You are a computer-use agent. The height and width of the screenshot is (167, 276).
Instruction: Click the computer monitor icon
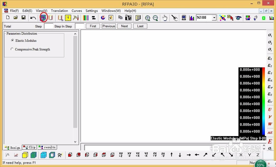(184, 18)
